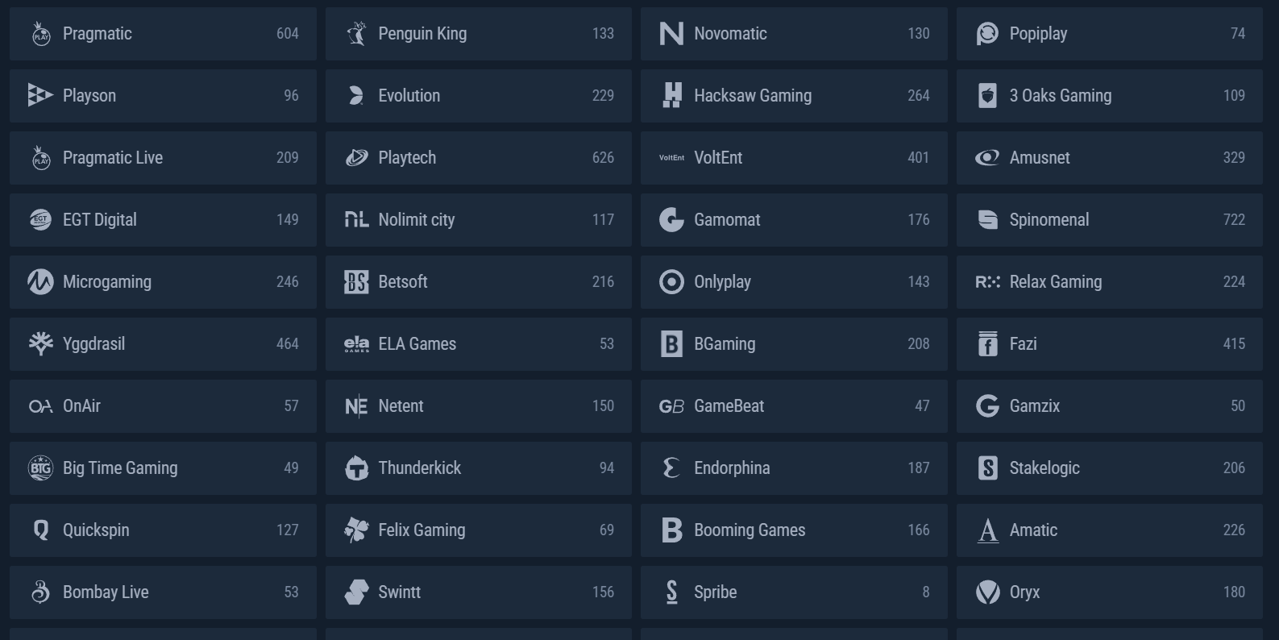Click the Thunderkick logo icon
1279x640 pixels.
tap(356, 468)
